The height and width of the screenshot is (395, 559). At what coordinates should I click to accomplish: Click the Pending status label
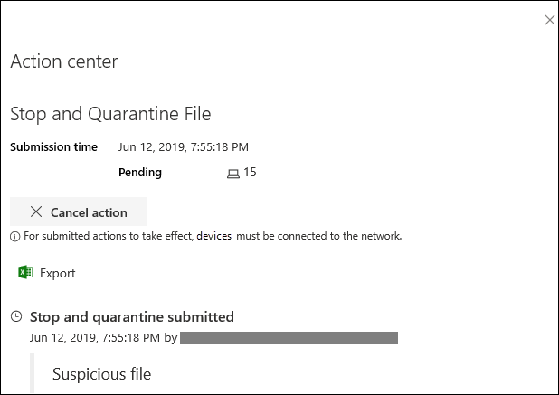140,172
